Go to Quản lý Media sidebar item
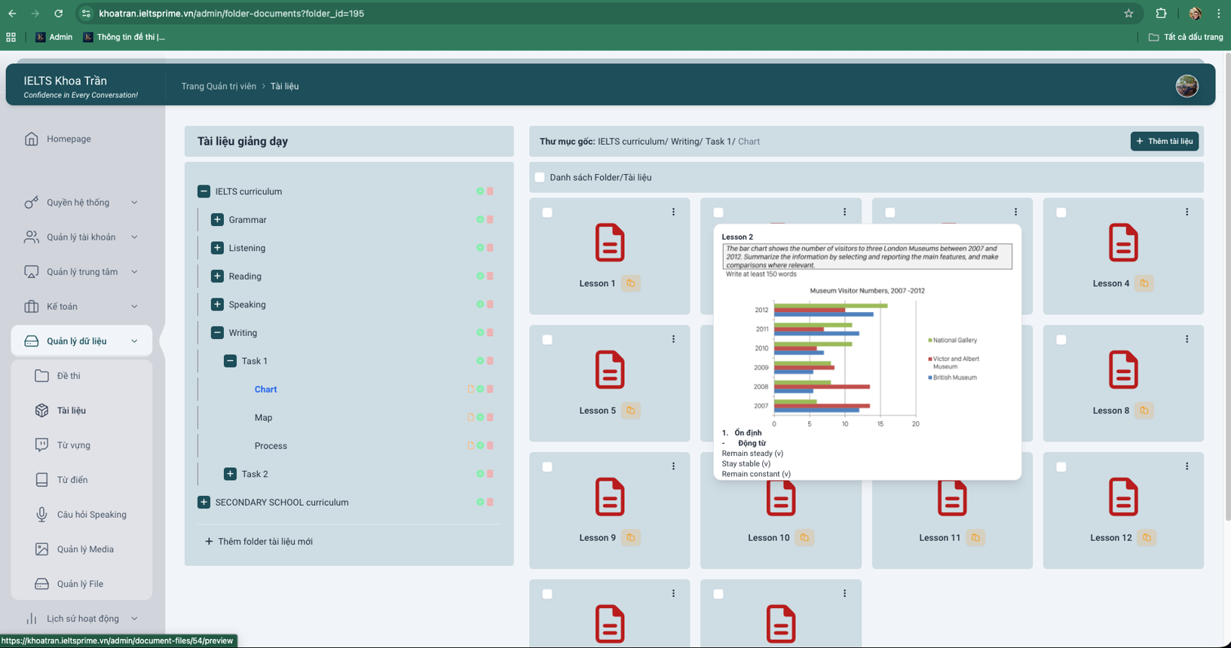 85,549
